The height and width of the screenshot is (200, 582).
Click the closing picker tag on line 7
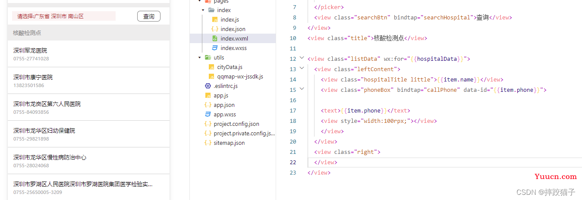pos(329,7)
